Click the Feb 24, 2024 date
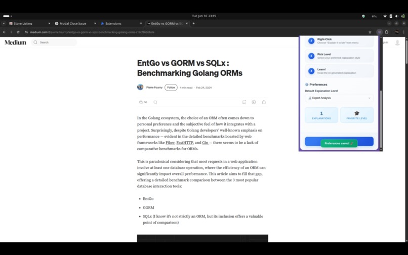 click(203, 88)
